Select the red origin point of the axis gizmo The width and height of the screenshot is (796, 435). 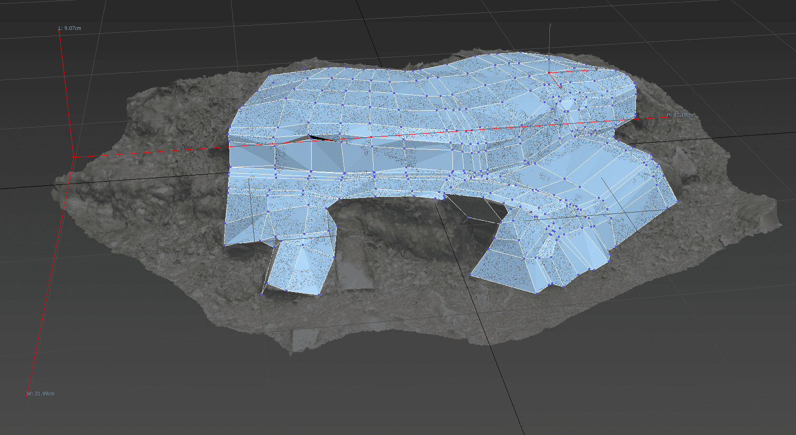(549, 73)
